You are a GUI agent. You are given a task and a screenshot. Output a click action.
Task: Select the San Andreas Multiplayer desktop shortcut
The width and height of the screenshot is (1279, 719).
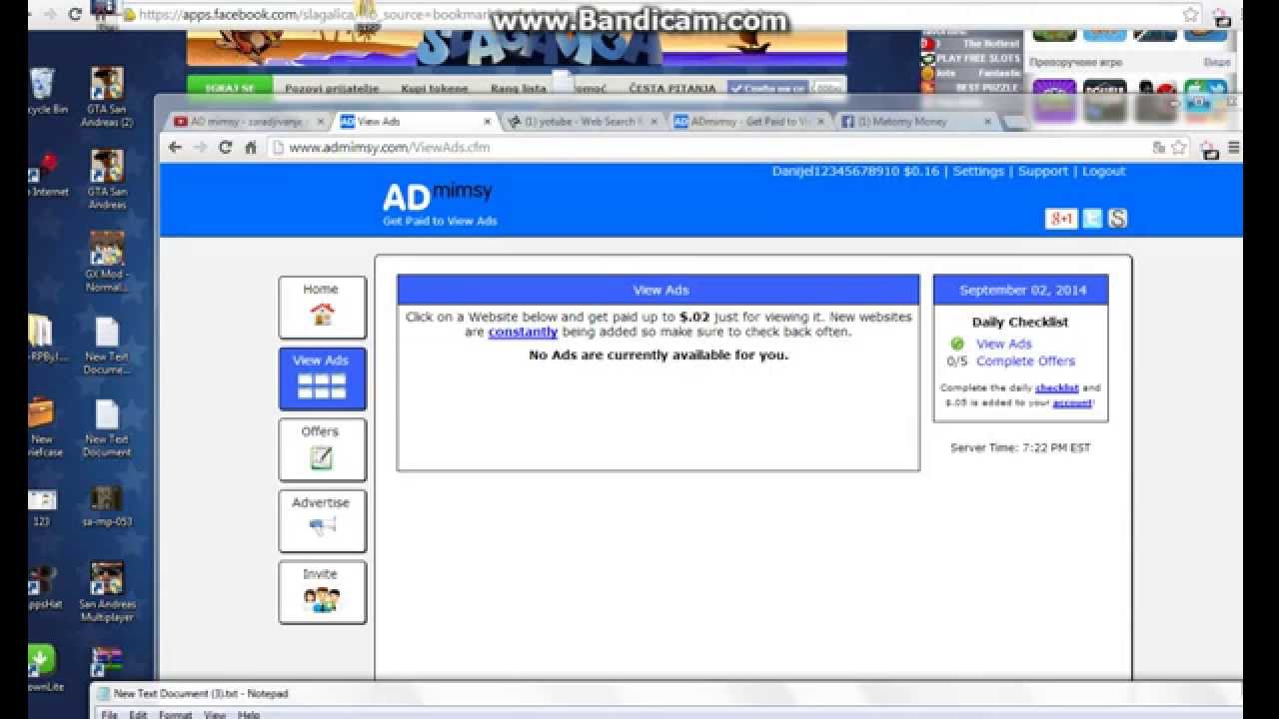coord(107,592)
